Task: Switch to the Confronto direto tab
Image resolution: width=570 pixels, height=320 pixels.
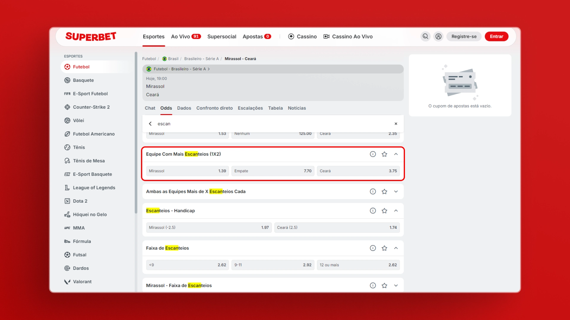Action: [x=214, y=108]
